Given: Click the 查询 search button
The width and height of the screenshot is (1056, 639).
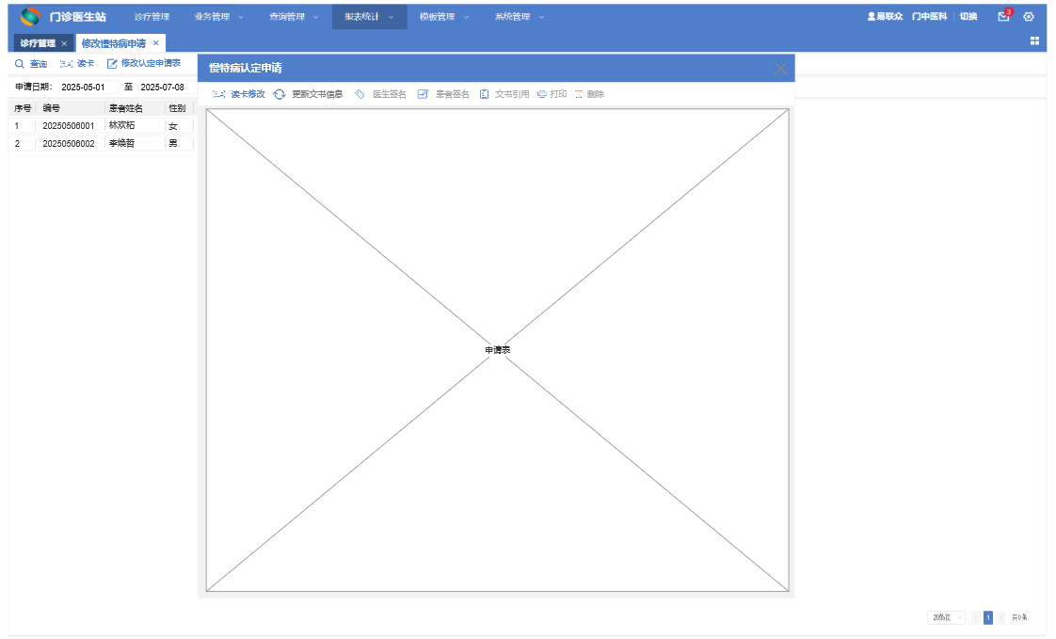Looking at the screenshot, I should [x=31, y=63].
